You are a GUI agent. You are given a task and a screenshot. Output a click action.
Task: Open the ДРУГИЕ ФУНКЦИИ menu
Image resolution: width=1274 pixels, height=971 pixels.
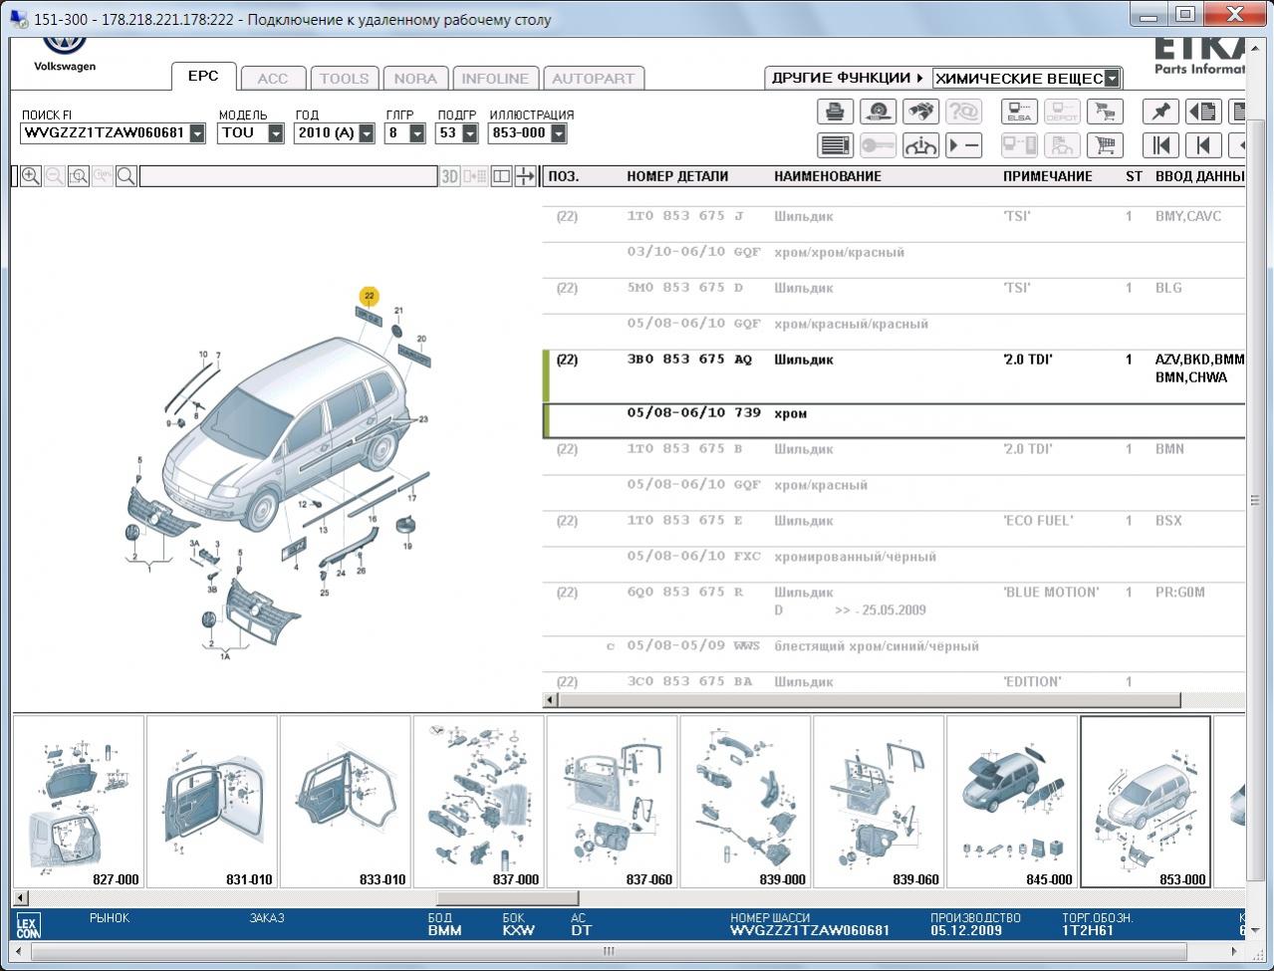coord(848,78)
